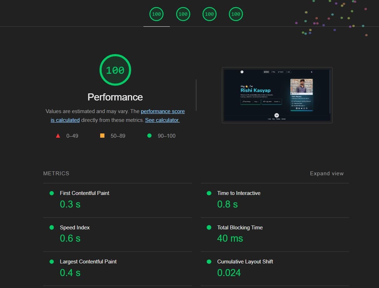Screen dimensions: 379x288
Task: Click the red triangle 0–49 legend icon
Action: [x=58, y=136]
